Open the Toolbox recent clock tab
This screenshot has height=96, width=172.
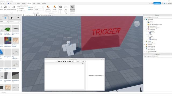(x=12, y=18)
